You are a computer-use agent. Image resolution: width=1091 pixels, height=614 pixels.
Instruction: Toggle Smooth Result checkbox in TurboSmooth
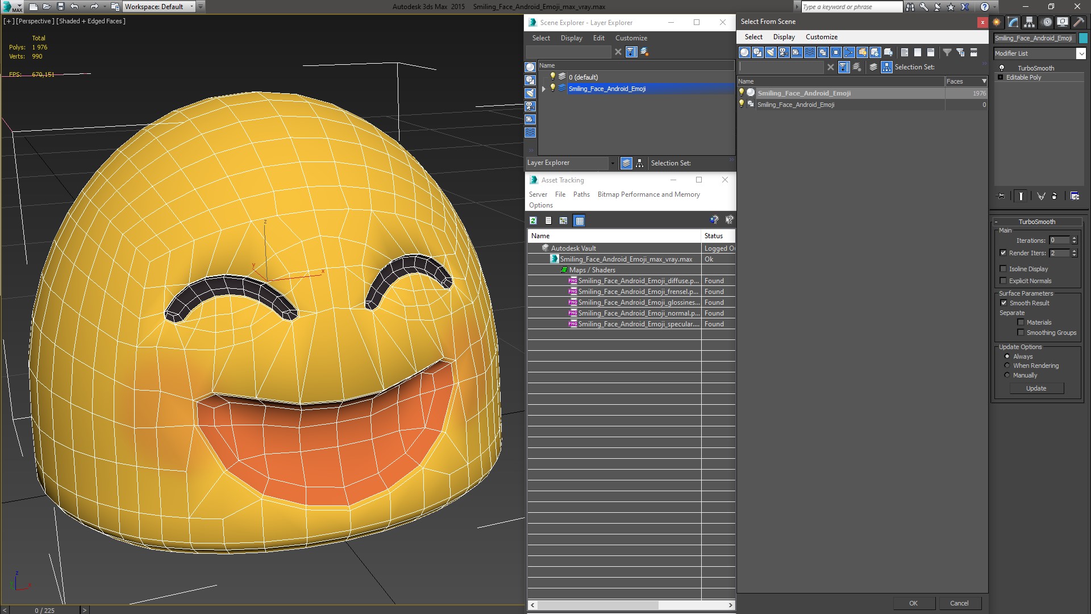coord(1004,303)
